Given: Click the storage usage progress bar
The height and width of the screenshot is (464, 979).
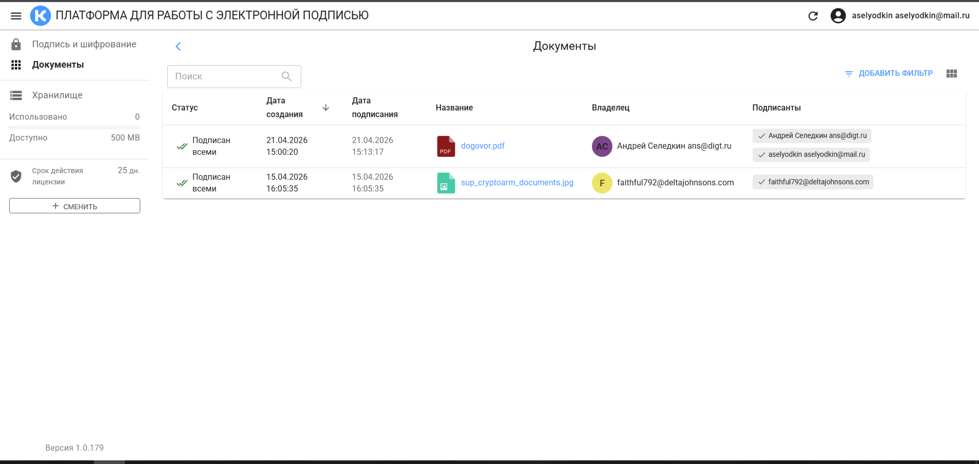Looking at the screenshot, I should pos(74,127).
